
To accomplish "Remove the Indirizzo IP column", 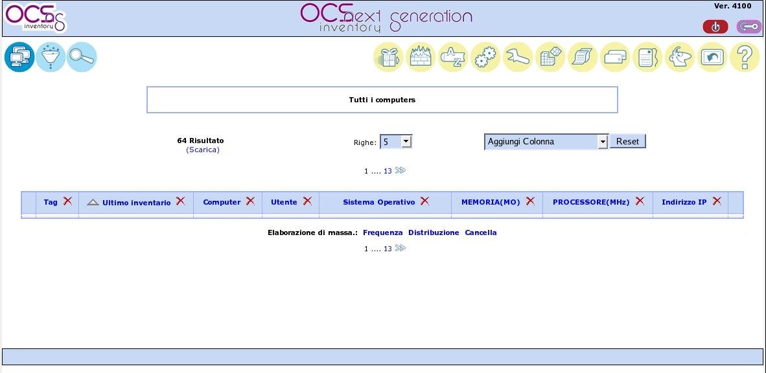I will coord(717,201).
